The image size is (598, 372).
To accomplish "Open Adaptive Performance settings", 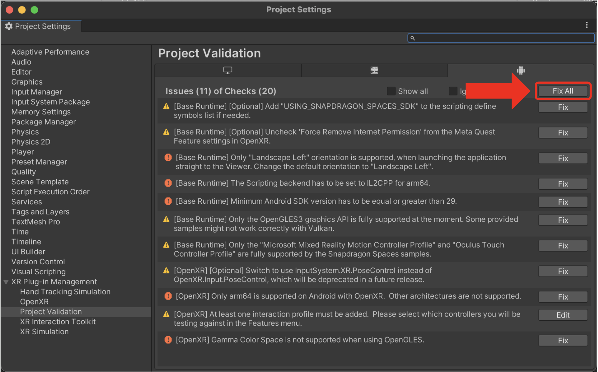I will tap(50, 52).
